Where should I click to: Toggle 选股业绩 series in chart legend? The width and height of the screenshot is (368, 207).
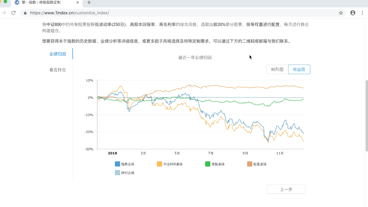[x=215, y=164]
